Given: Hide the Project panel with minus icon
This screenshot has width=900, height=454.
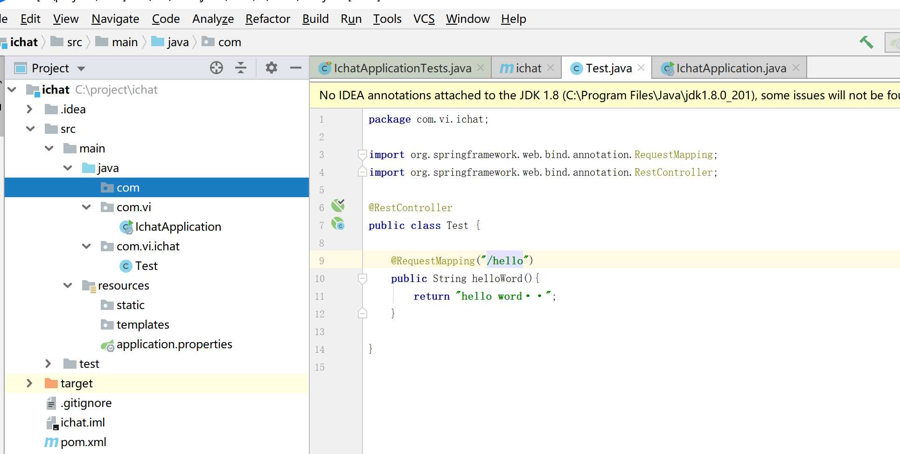Looking at the screenshot, I should point(295,68).
